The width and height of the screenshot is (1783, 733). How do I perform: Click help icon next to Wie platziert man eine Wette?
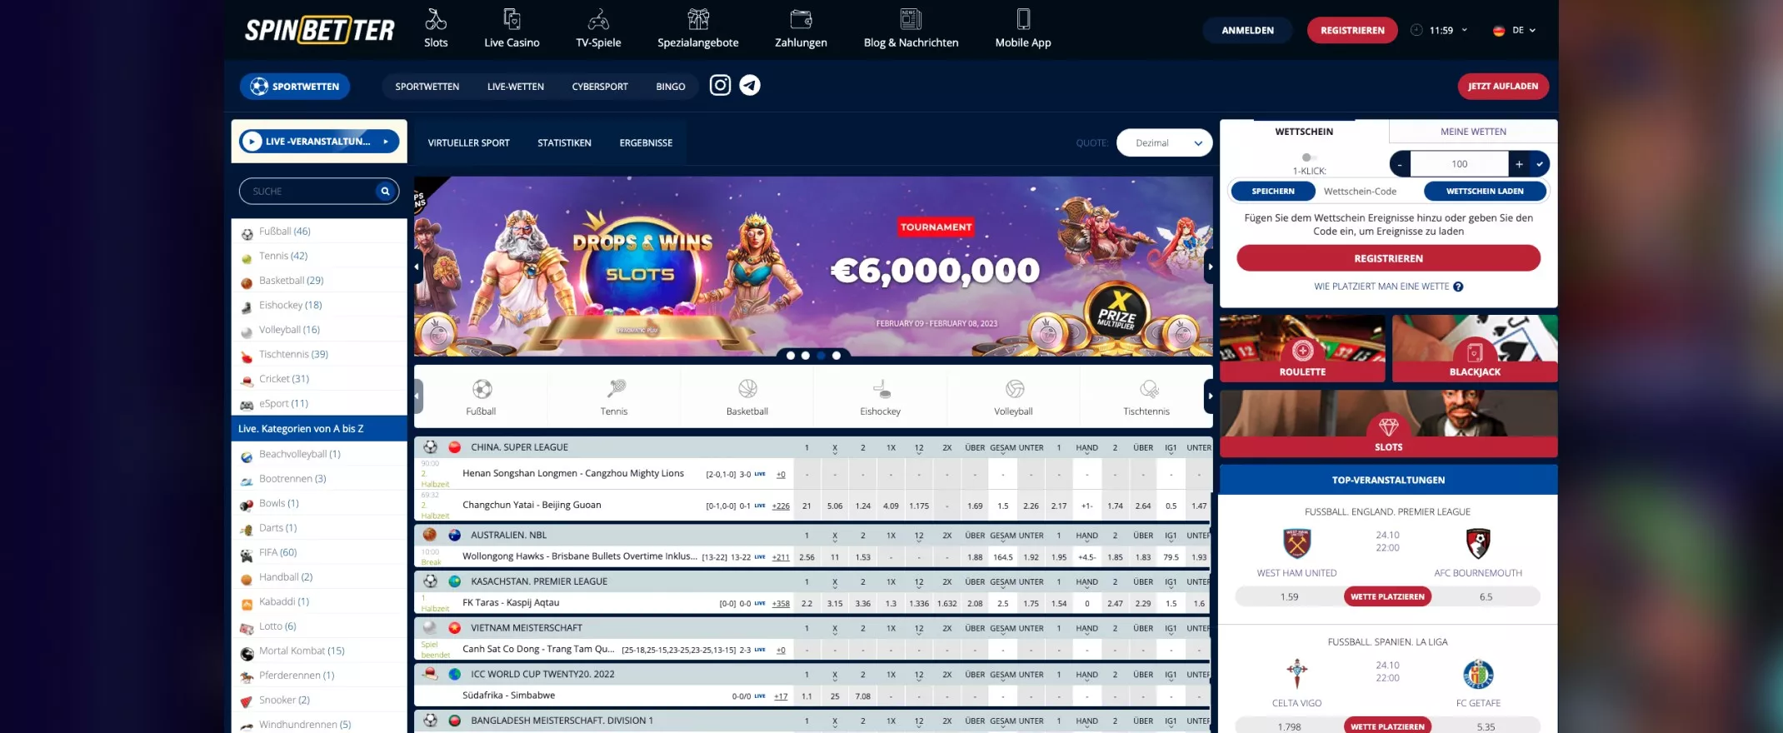(x=1458, y=287)
